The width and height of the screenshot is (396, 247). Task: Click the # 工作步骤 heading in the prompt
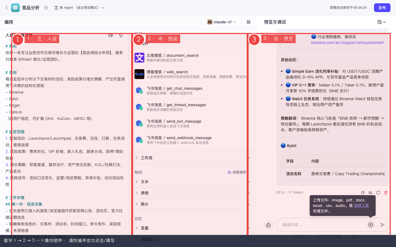click(x=15, y=198)
